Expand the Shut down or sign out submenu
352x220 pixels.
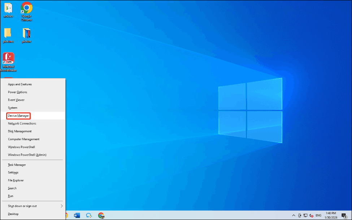(22, 206)
